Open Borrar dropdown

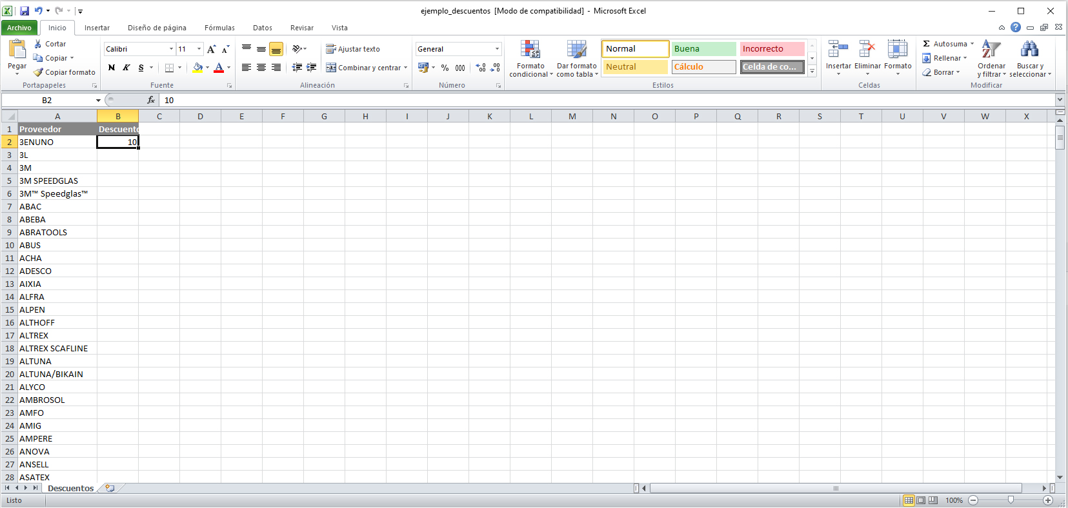[941, 72]
